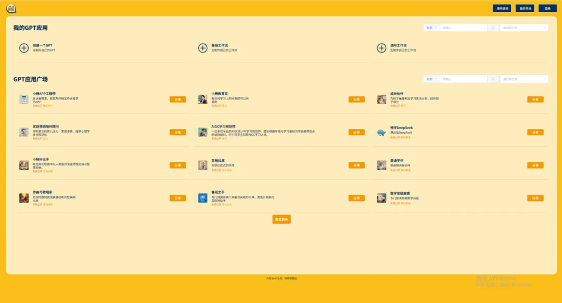Open the 数学答疑解惑 avatar icon
The height and width of the screenshot is (303, 562).
tap(381, 198)
